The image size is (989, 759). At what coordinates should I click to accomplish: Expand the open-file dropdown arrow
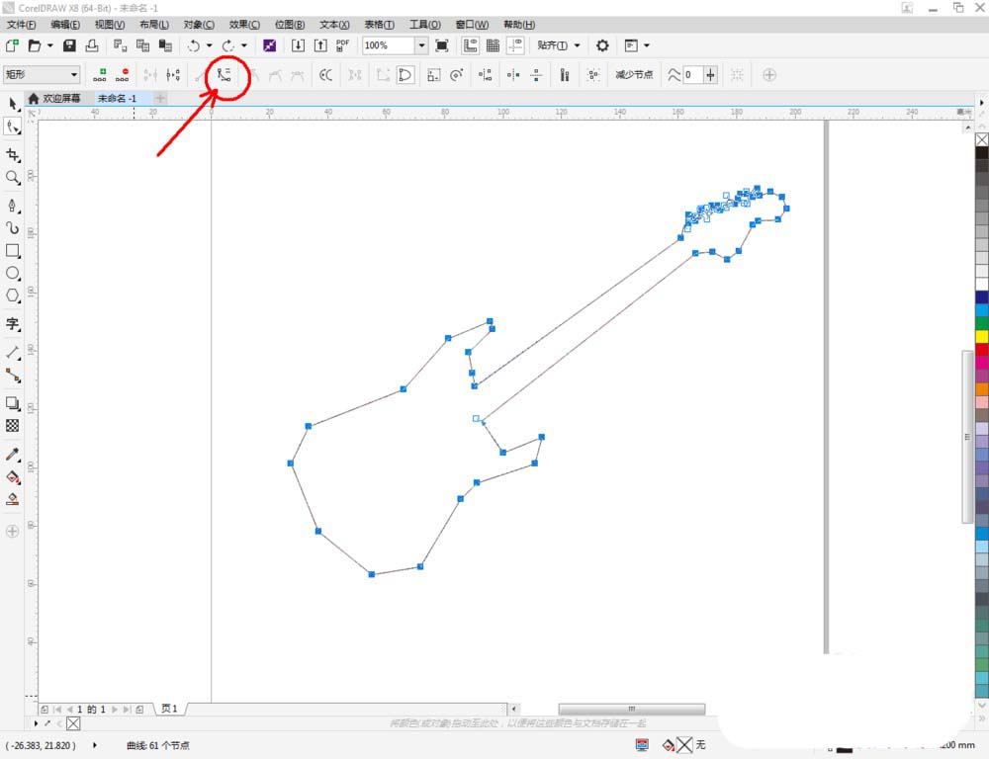[x=49, y=45]
